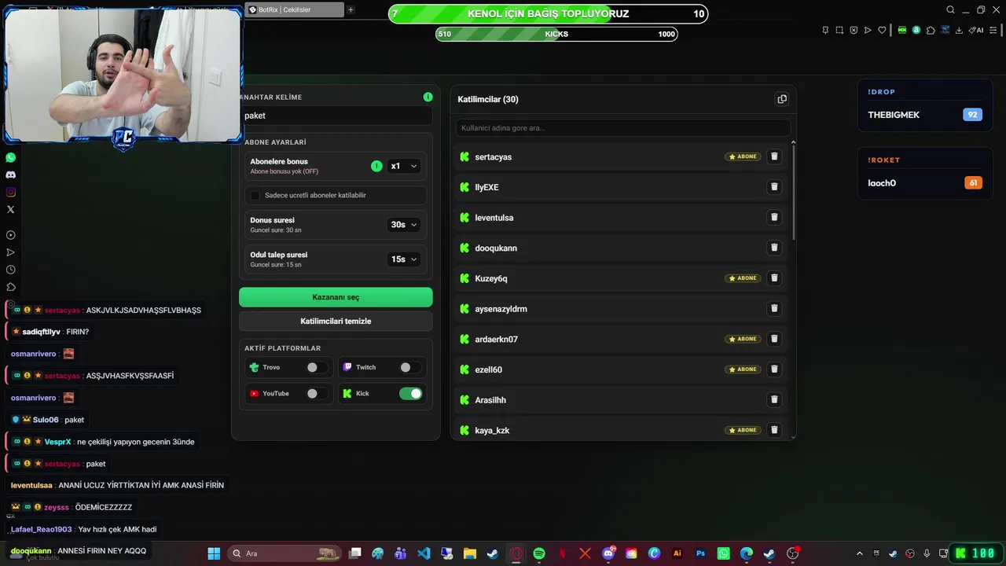Click the 'Kazananı seç' button
This screenshot has height=566, width=1006.
pos(336,297)
